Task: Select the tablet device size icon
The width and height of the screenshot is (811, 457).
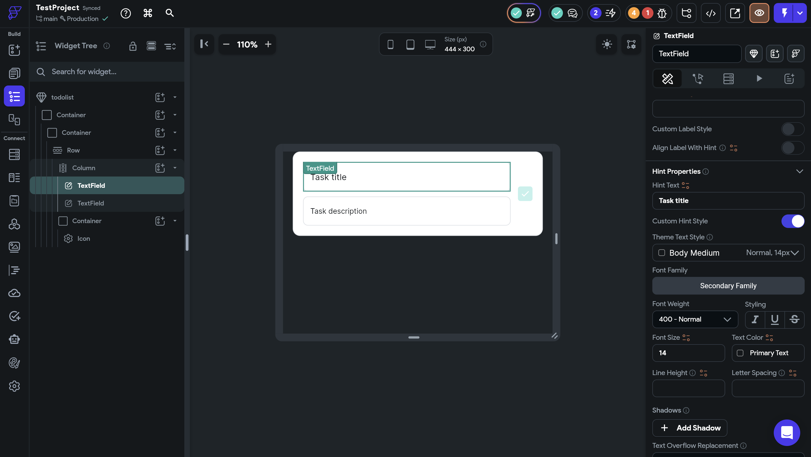Action: [410, 44]
